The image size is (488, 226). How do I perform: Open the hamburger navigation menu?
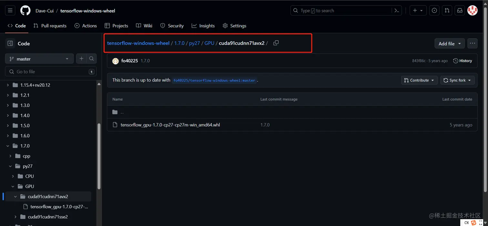10,11
